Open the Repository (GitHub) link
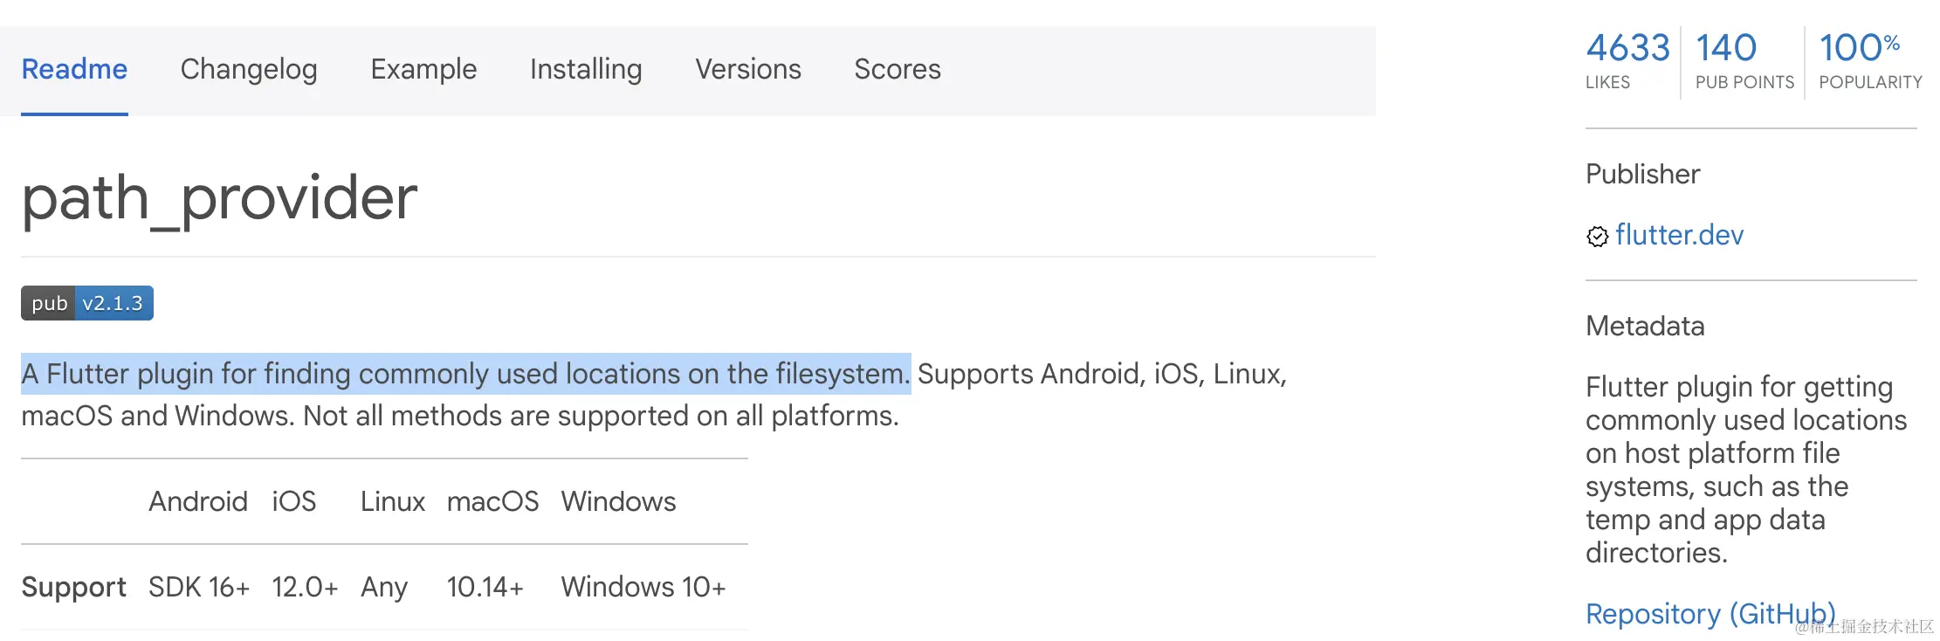The height and width of the screenshot is (641, 1940). [x=1711, y=614]
